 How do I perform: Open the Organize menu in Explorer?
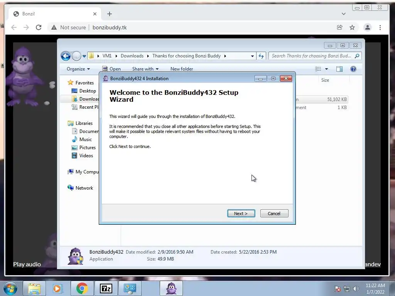(x=78, y=69)
